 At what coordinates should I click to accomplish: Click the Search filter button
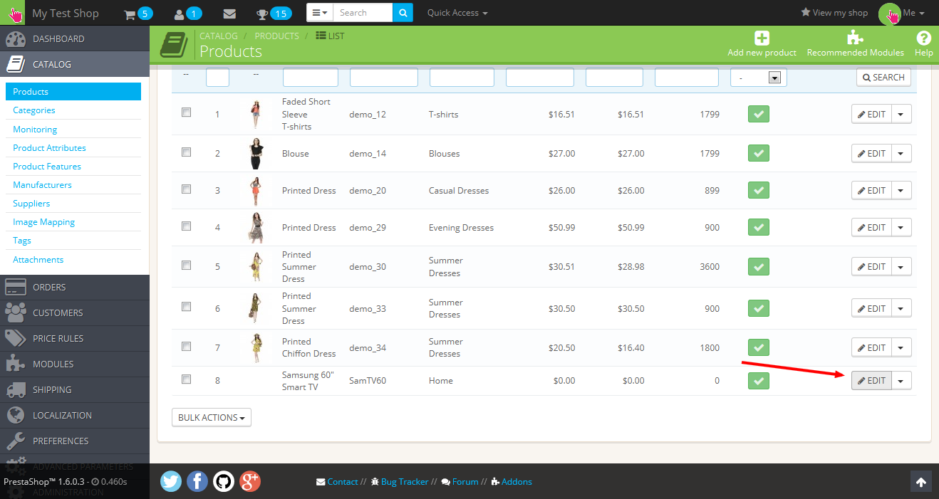(883, 77)
